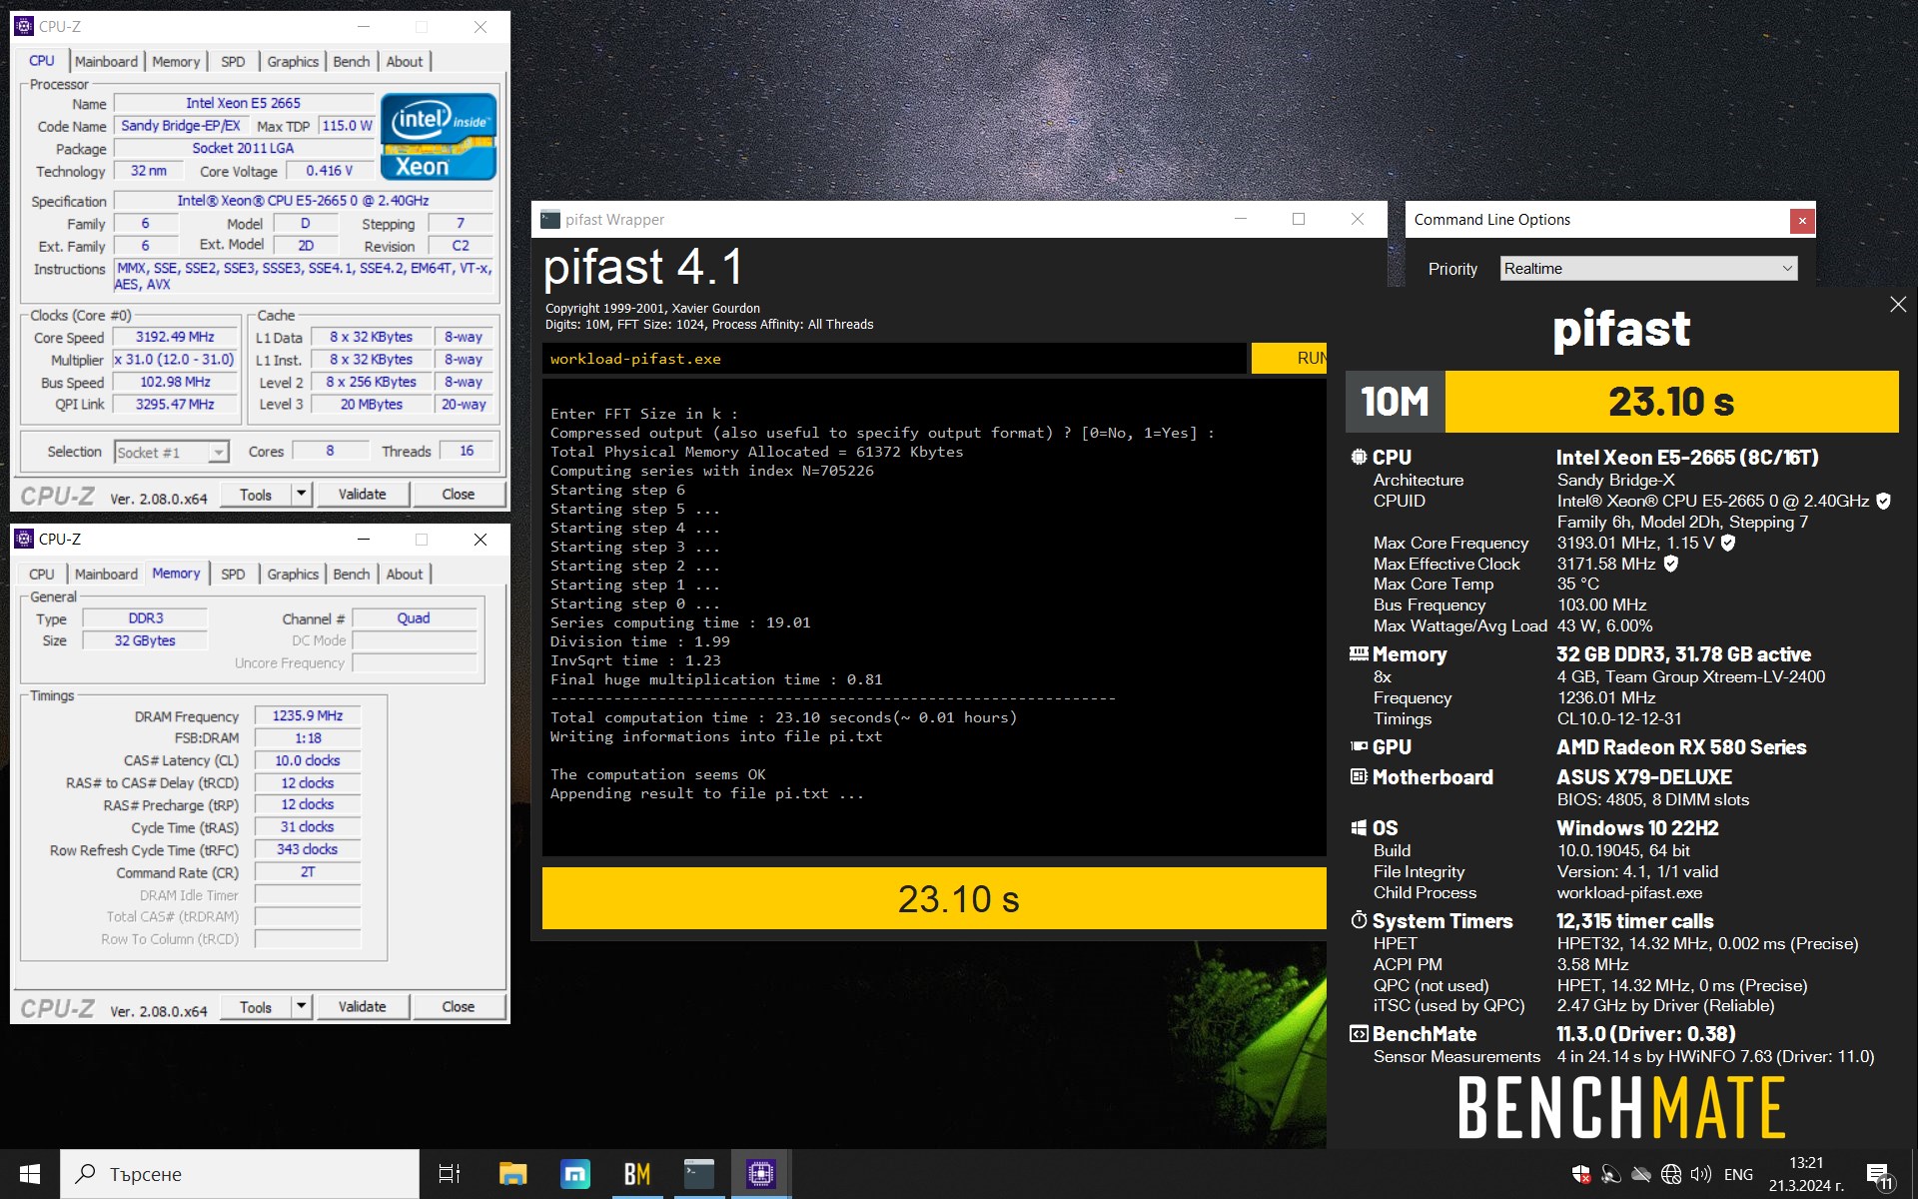Screen dimensions: 1918x1199
Task: Click GPU icon in BenchMate results
Action: tap(1359, 746)
